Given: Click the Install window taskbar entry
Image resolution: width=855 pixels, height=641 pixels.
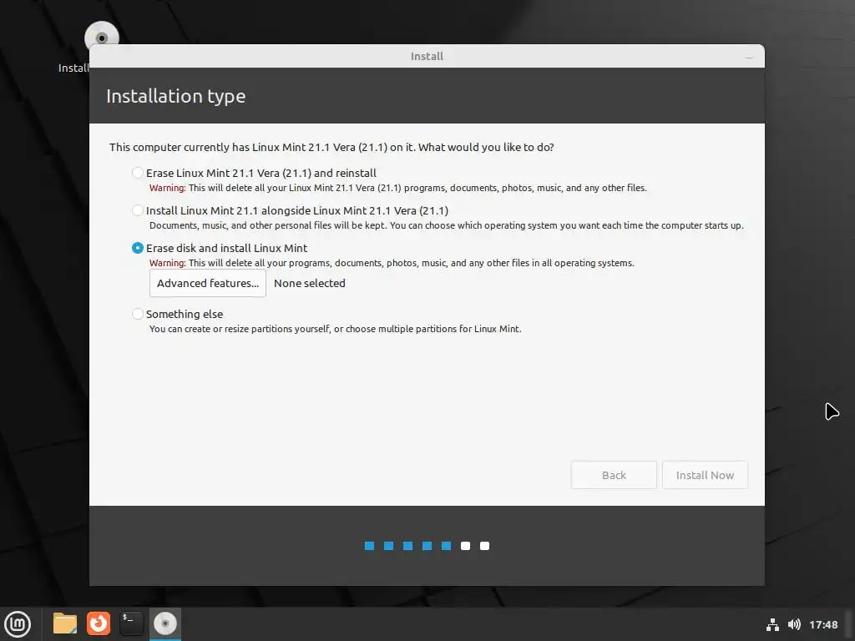Looking at the screenshot, I should pyautogui.click(x=165, y=623).
